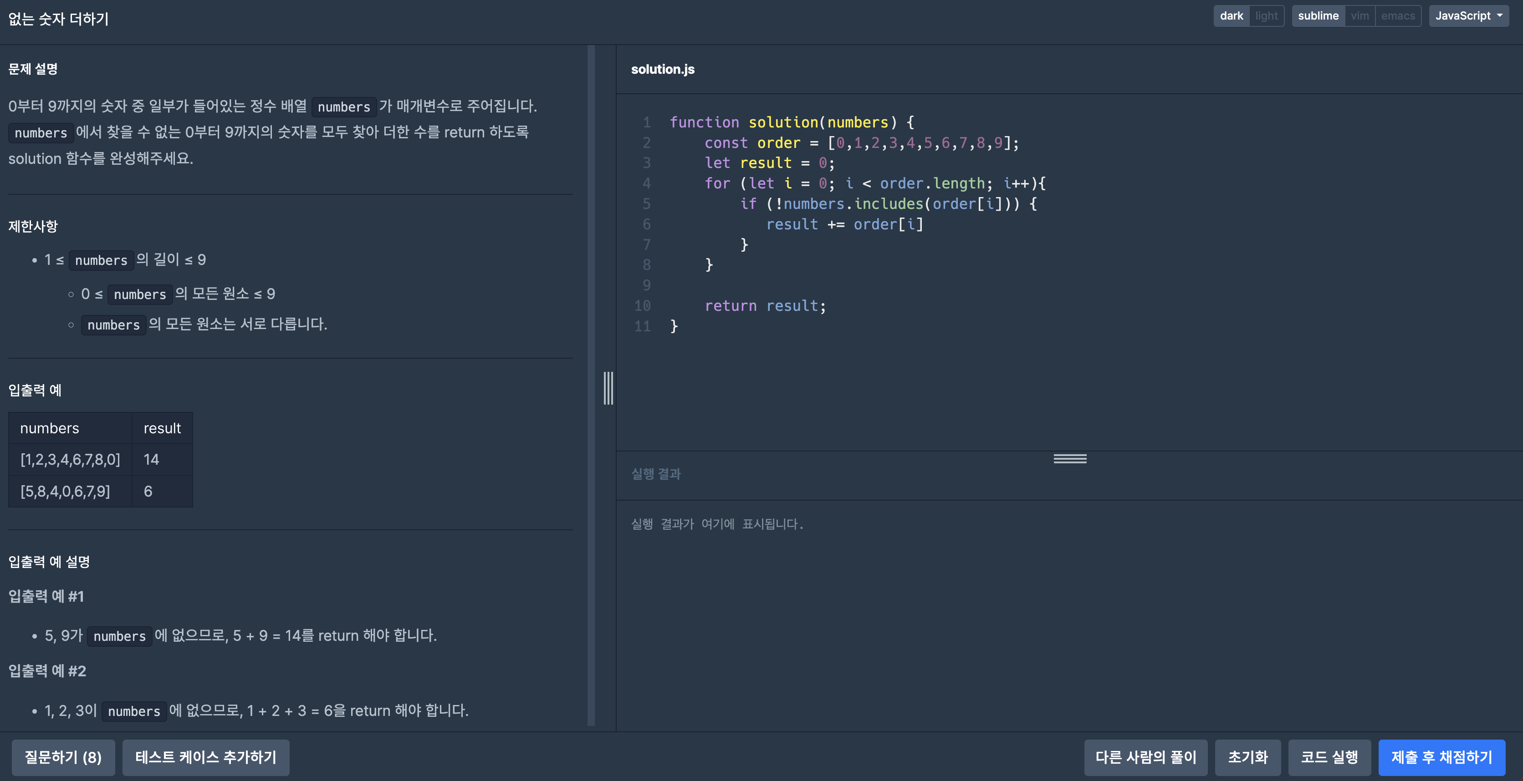Select sublime keymap mode
This screenshot has height=781, width=1523.
coord(1318,16)
